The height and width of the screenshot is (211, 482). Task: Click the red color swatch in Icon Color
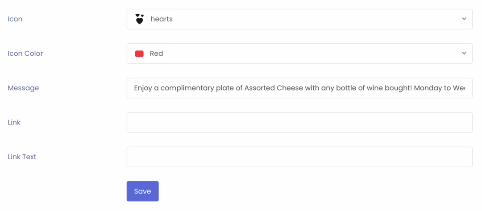pyautogui.click(x=139, y=54)
